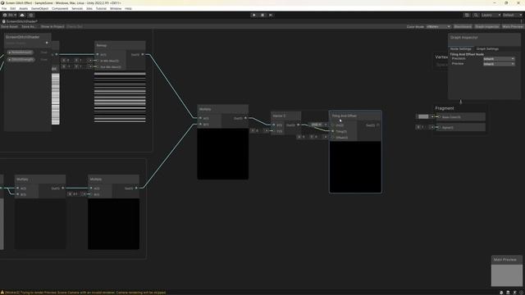Click Tiling And Offset Tiling input port
525x295 pixels.
coord(333,131)
